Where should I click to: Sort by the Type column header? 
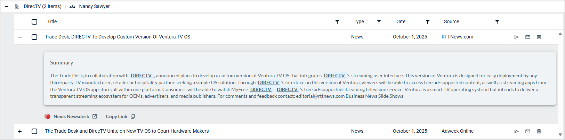pos(359,21)
